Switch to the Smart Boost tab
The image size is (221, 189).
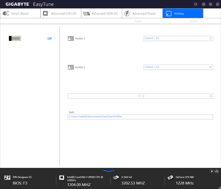20,13
